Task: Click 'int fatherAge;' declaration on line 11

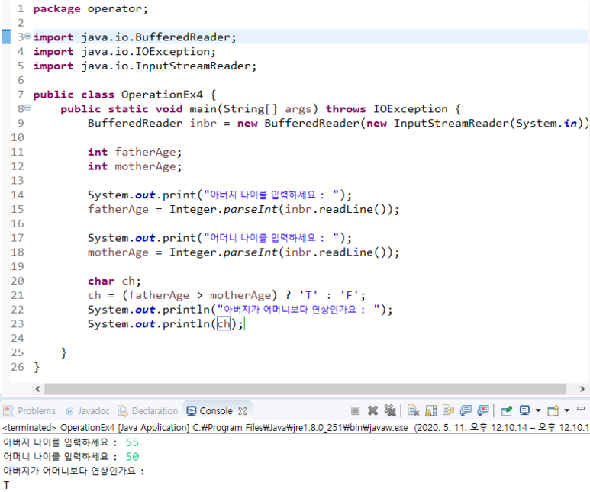Action: pyautogui.click(x=134, y=152)
